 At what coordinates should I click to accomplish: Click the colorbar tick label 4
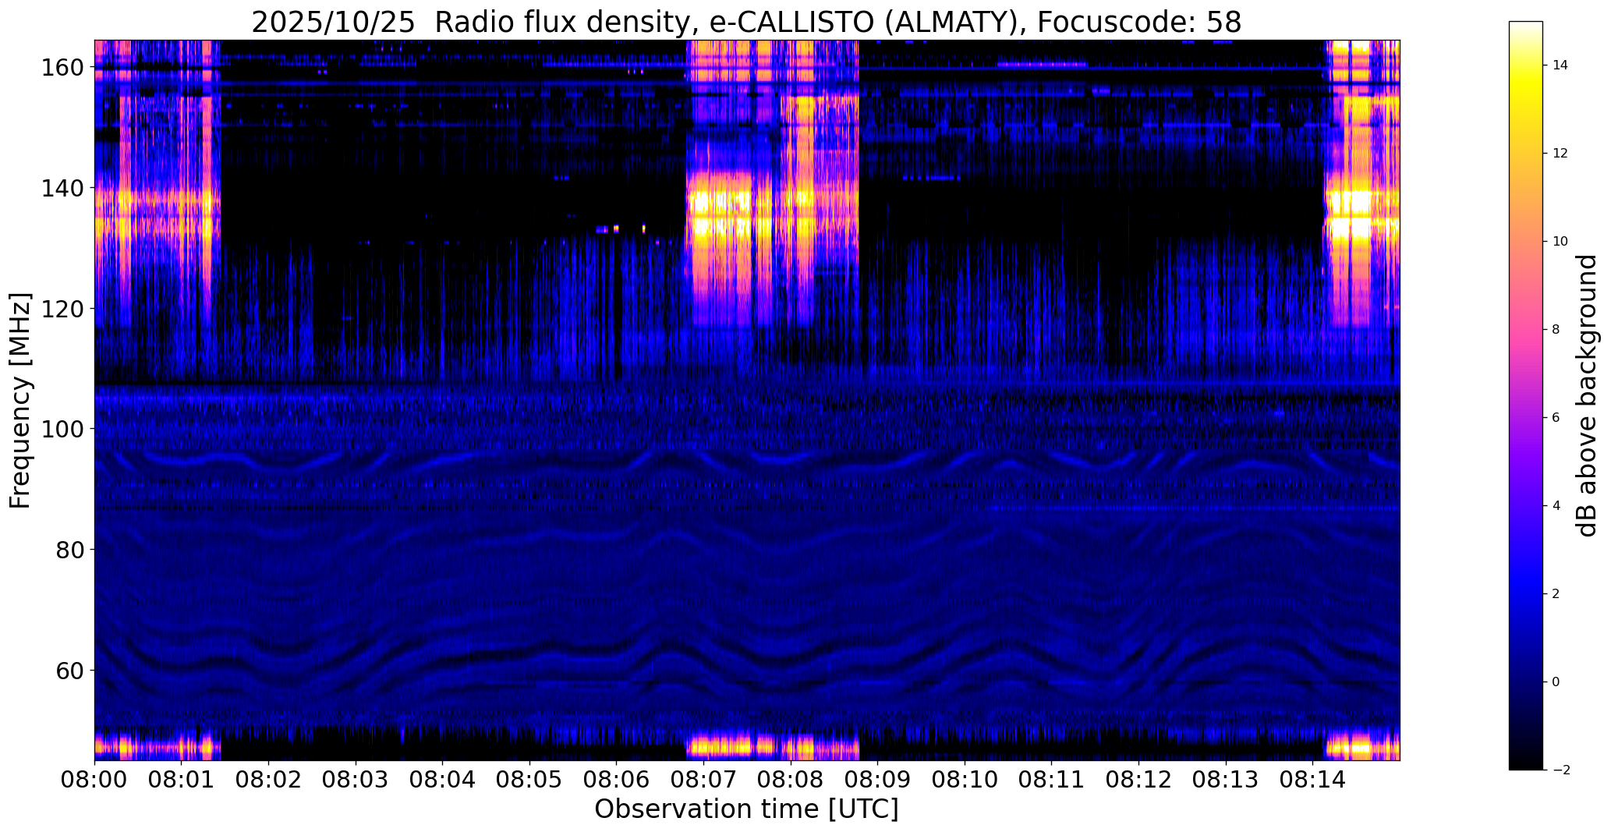click(1556, 506)
